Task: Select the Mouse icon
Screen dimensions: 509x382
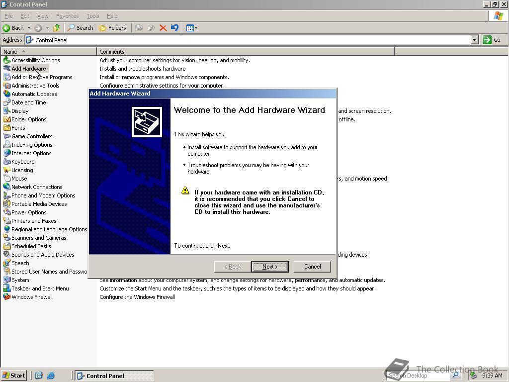Action: click(x=6, y=179)
